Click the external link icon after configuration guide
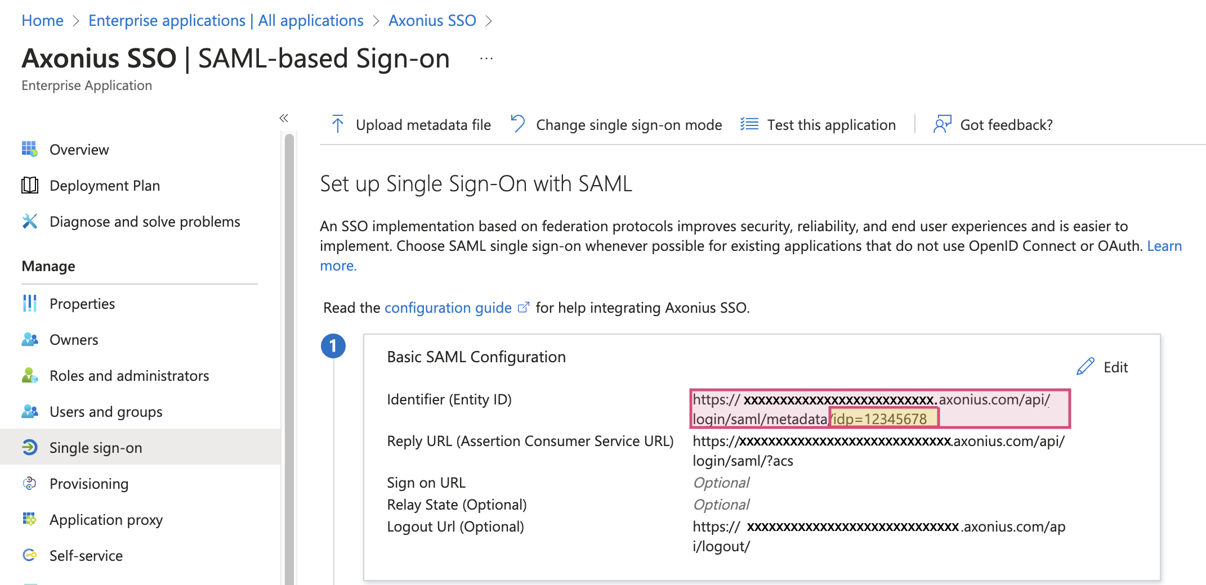The width and height of the screenshot is (1206, 585). tap(523, 307)
